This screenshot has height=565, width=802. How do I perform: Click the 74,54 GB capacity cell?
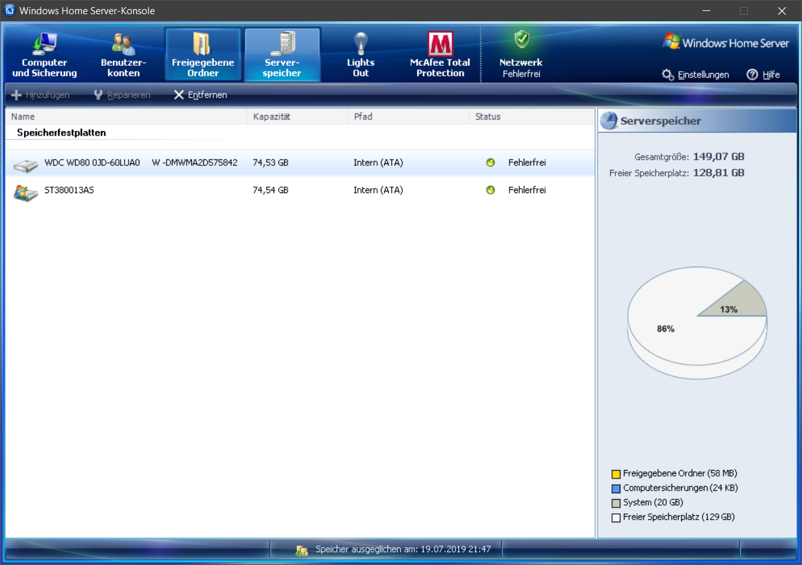pyautogui.click(x=271, y=190)
